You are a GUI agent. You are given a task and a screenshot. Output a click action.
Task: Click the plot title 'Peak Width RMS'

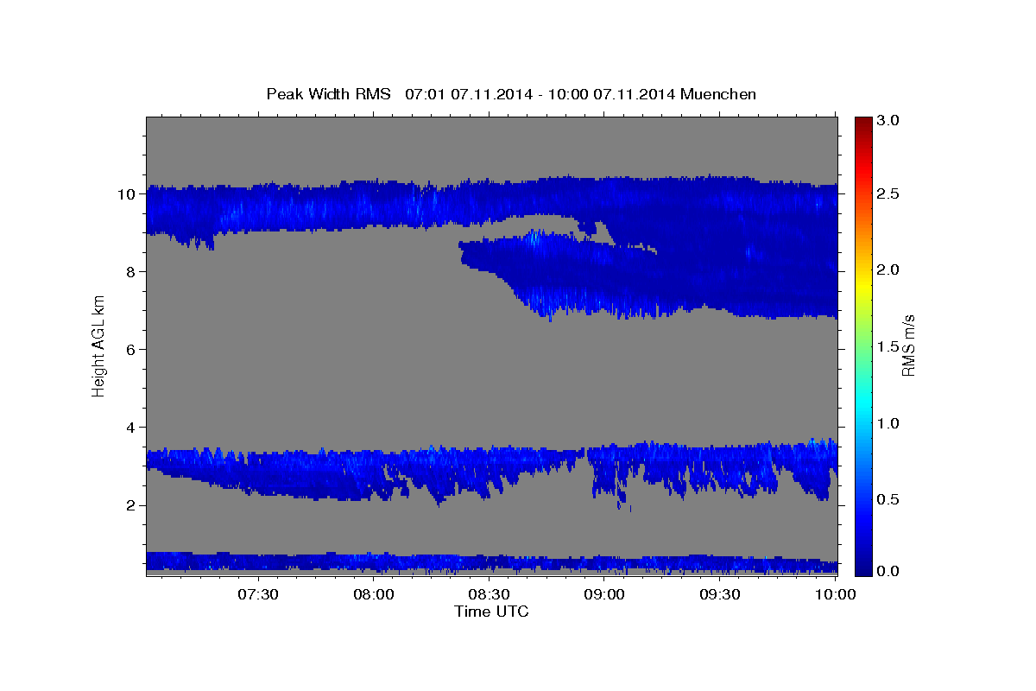tap(329, 94)
